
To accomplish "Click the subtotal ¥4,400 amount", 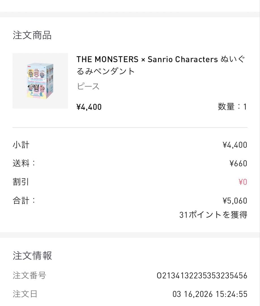I will pyautogui.click(x=235, y=145).
